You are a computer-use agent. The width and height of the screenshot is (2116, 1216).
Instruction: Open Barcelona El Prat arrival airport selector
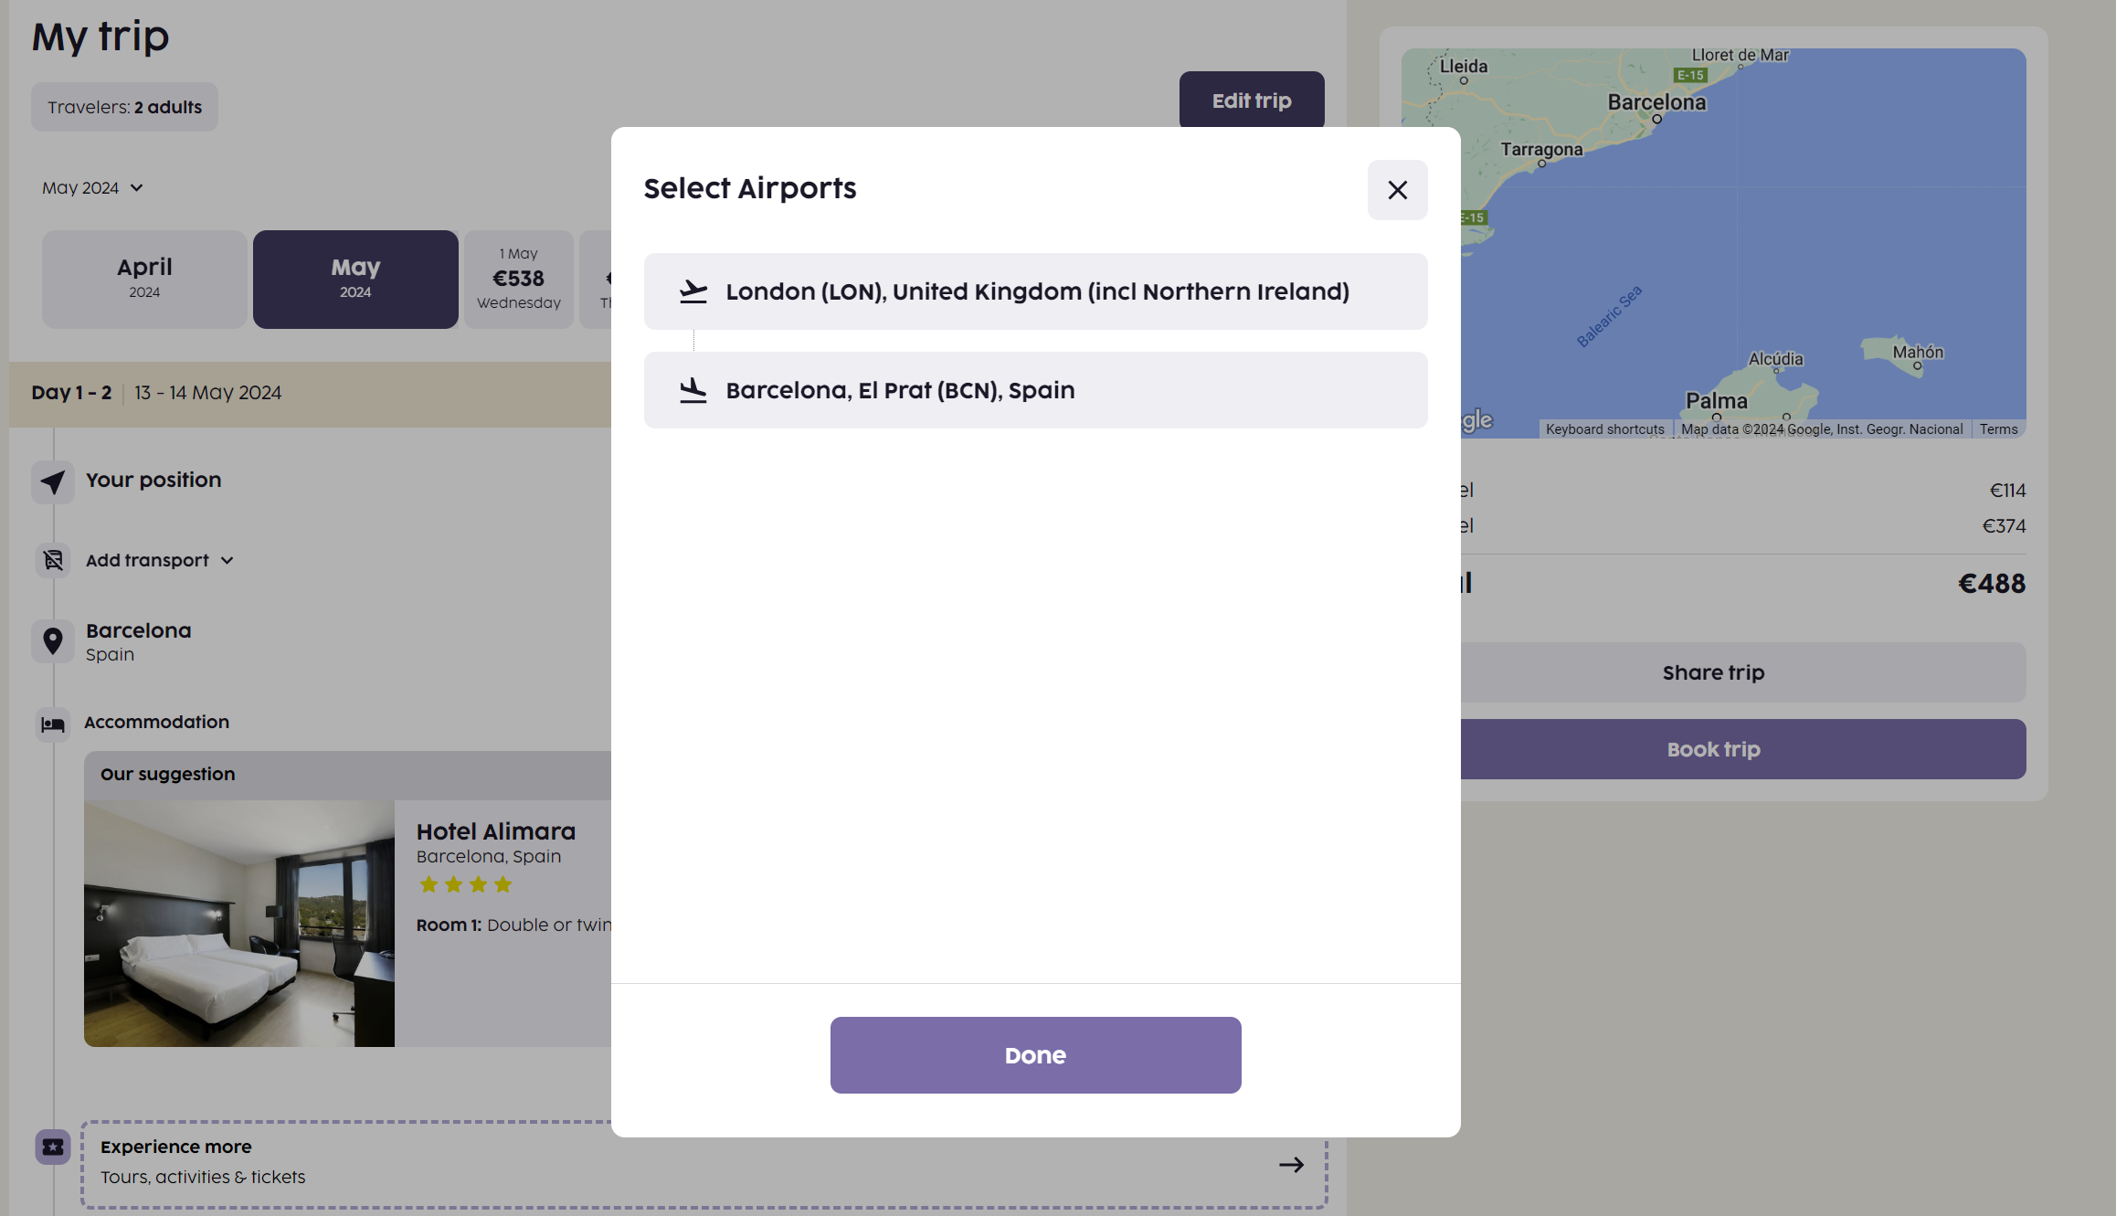(x=1035, y=390)
